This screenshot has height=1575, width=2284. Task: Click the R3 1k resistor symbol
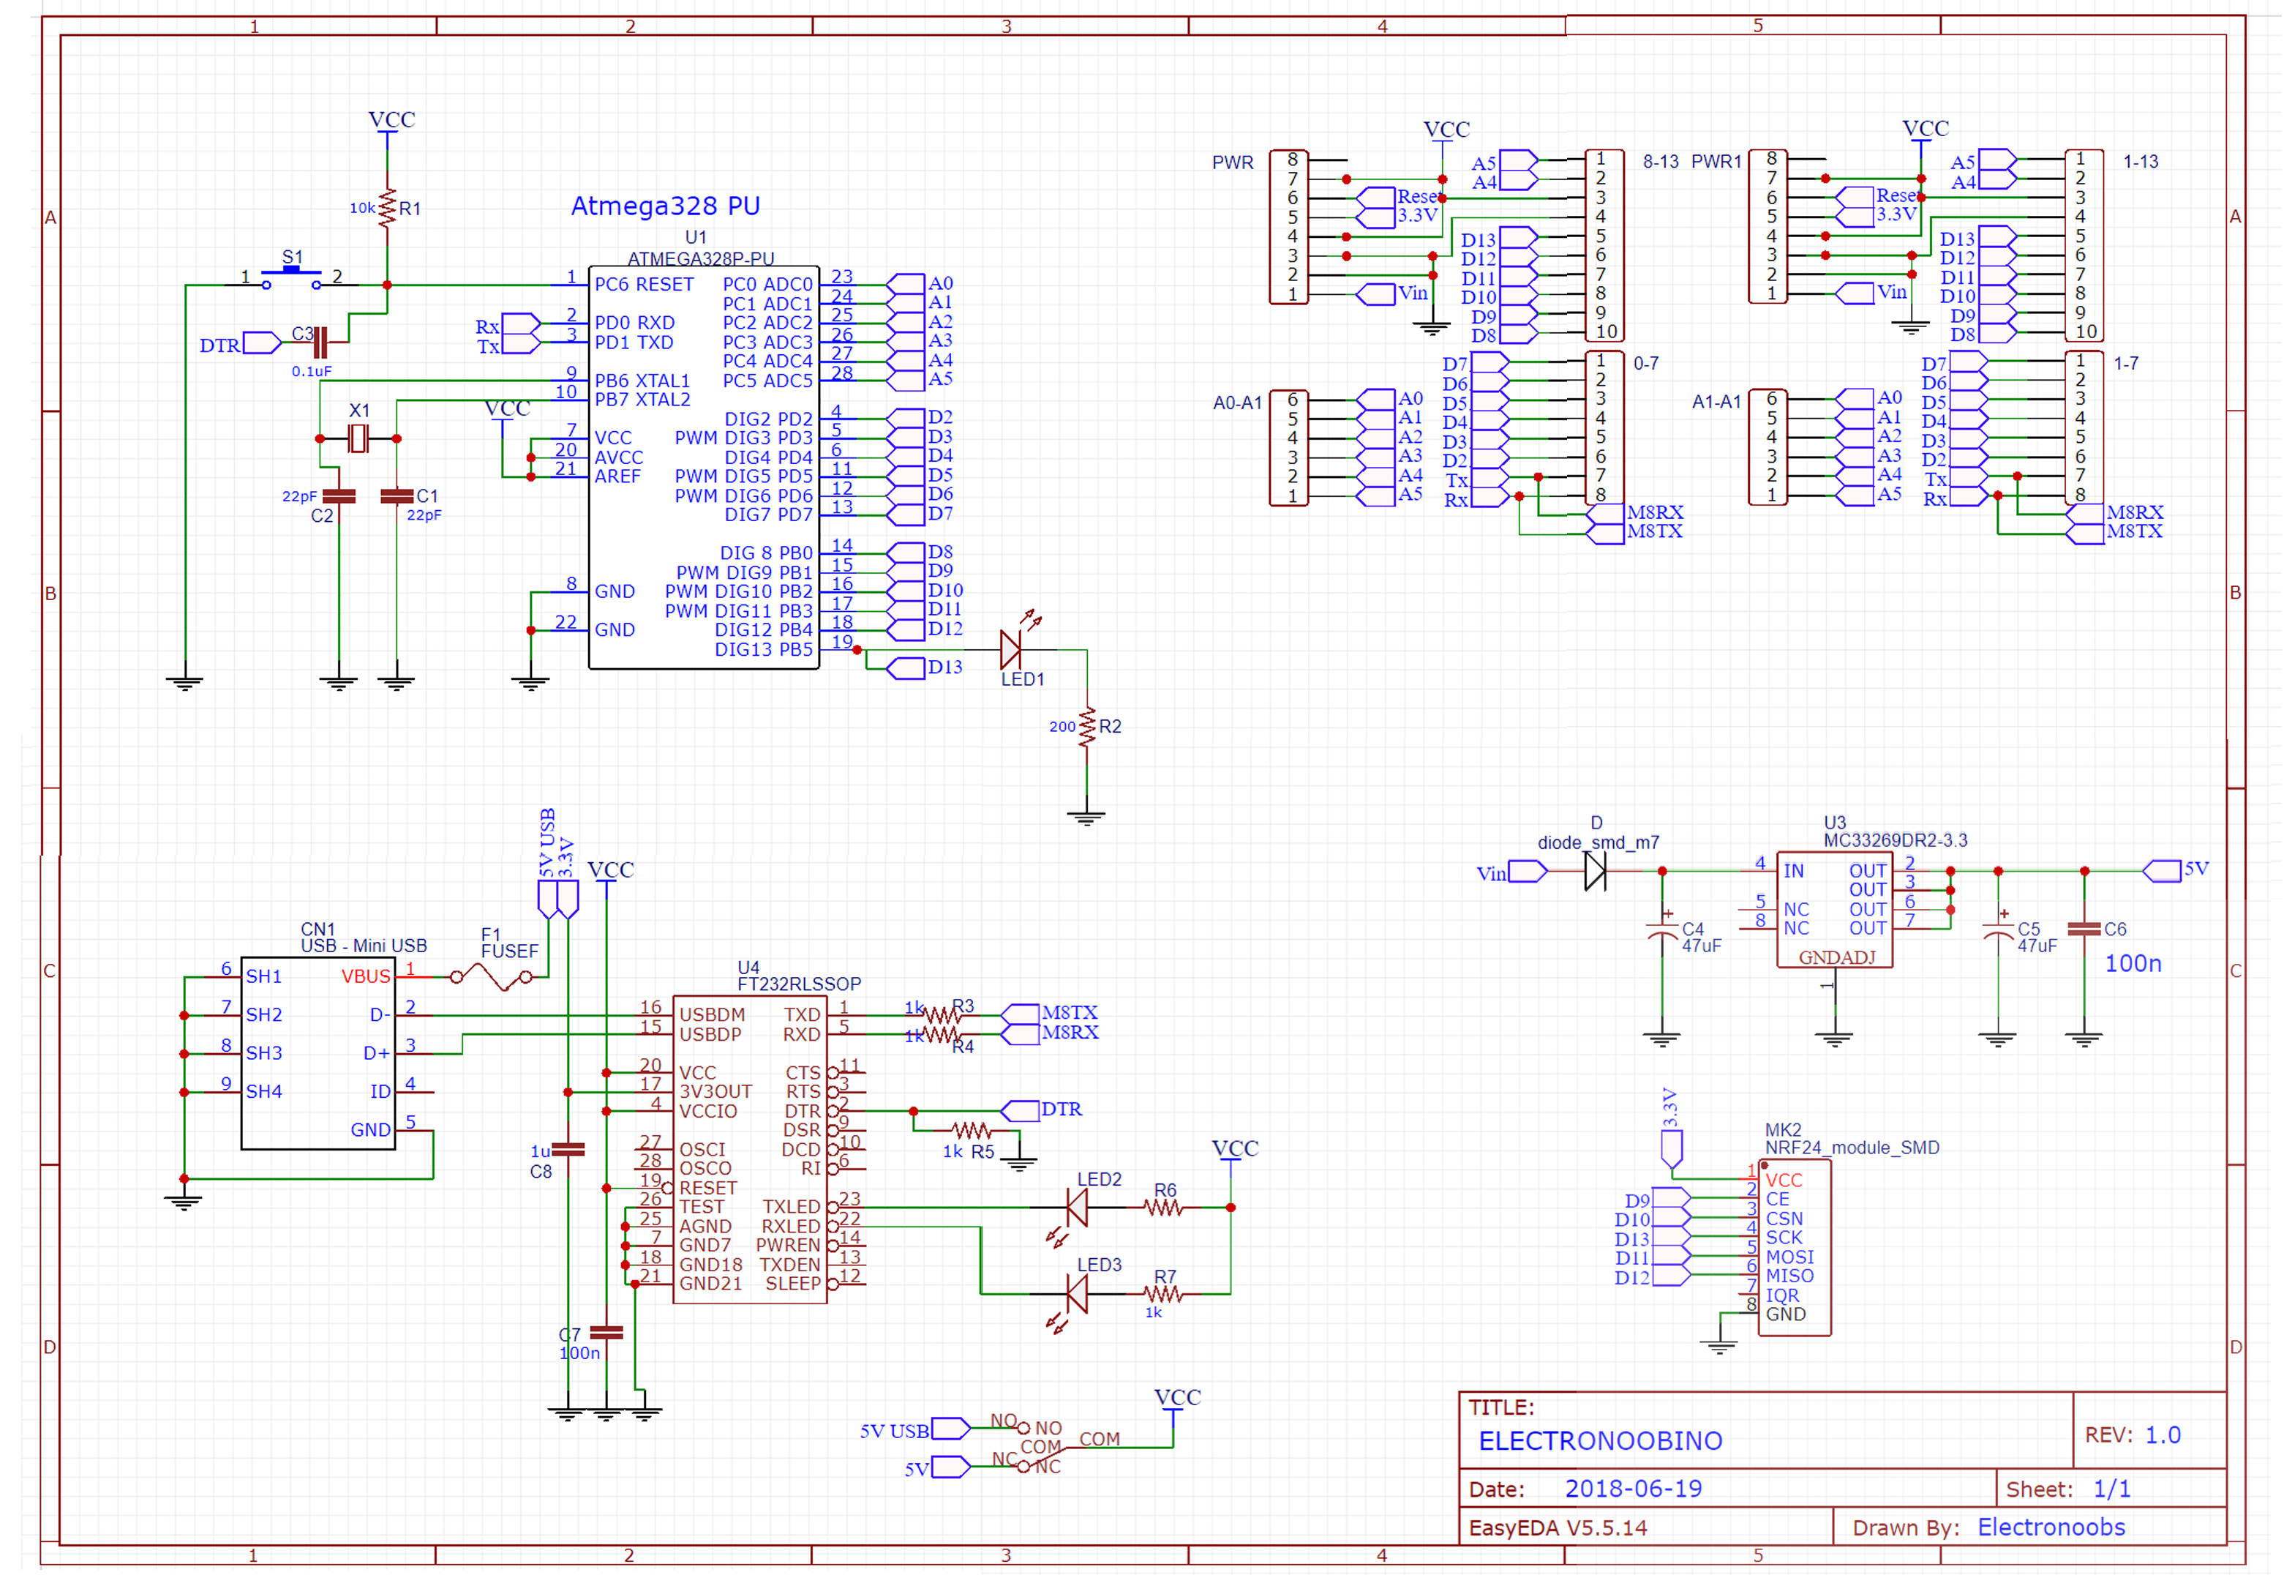(x=942, y=1014)
